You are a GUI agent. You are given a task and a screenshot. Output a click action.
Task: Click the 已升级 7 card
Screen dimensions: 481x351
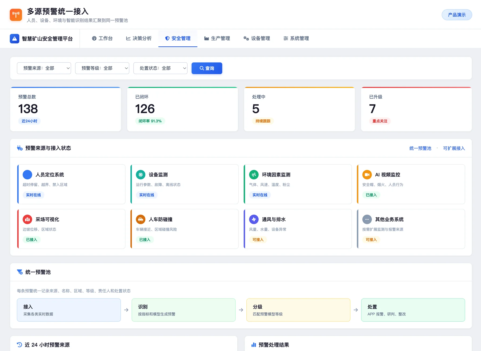[x=416, y=109]
